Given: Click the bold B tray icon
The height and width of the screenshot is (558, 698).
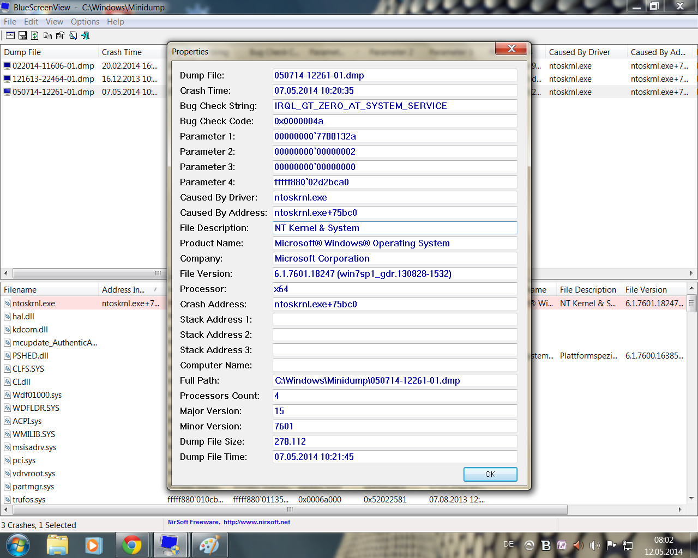Looking at the screenshot, I should (x=545, y=545).
